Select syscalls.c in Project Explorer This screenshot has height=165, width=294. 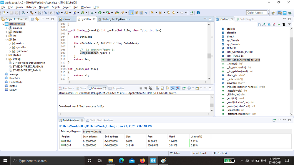pyautogui.click(x=21, y=47)
